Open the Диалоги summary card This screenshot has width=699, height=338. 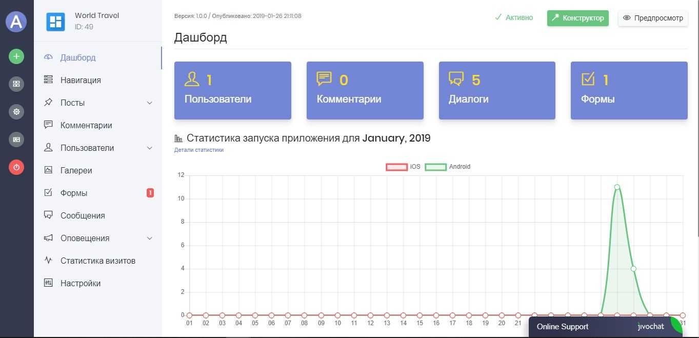(x=497, y=91)
